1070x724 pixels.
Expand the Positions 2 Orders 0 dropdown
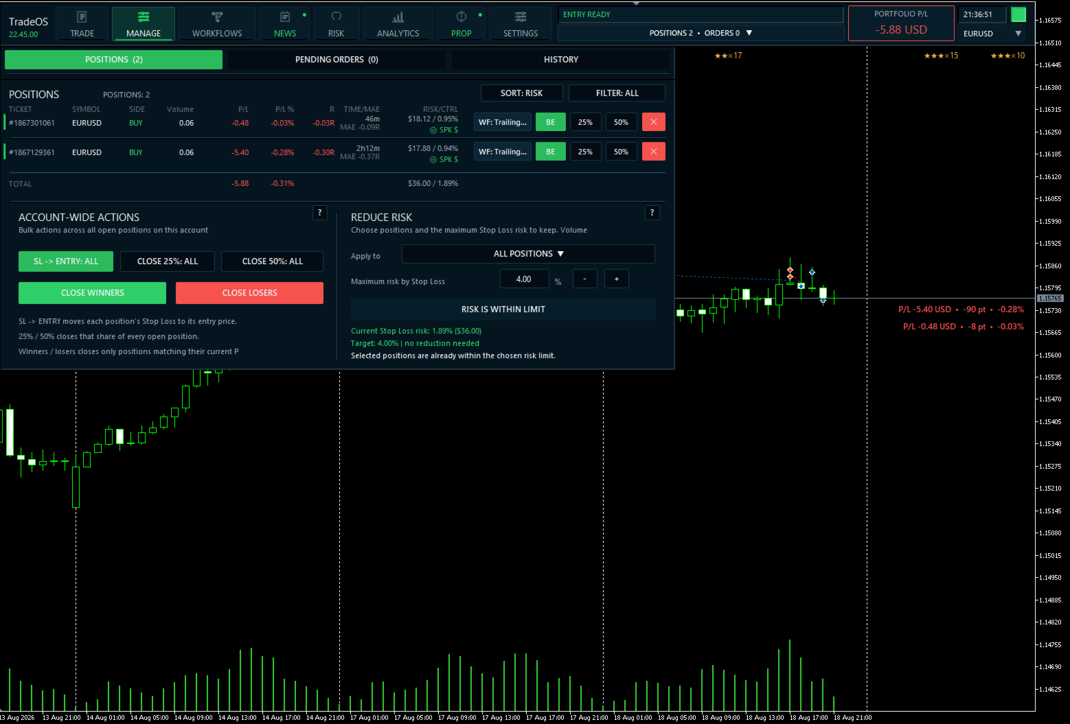pos(701,33)
